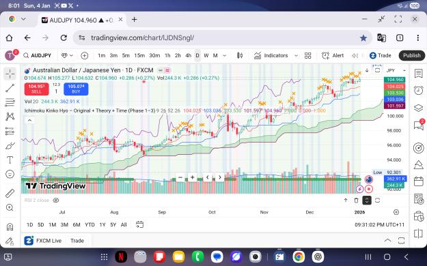This screenshot has height=266, width=427.
Task: Switch to weekly W timeframe
Action: [206, 55]
